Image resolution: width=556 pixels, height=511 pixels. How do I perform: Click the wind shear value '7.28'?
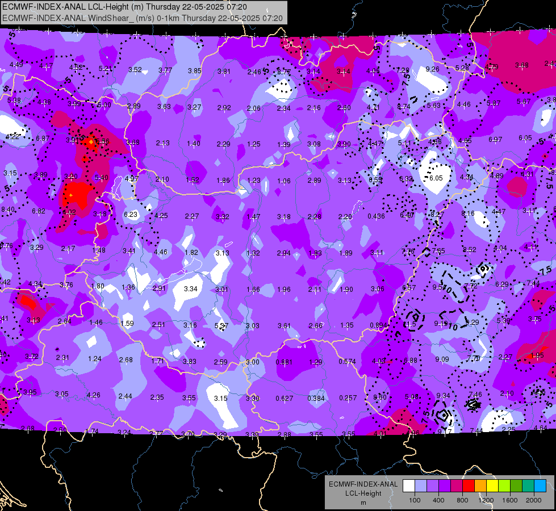[403, 70]
